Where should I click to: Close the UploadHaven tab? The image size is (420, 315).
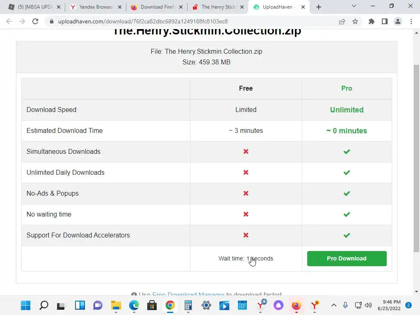(303, 7)
